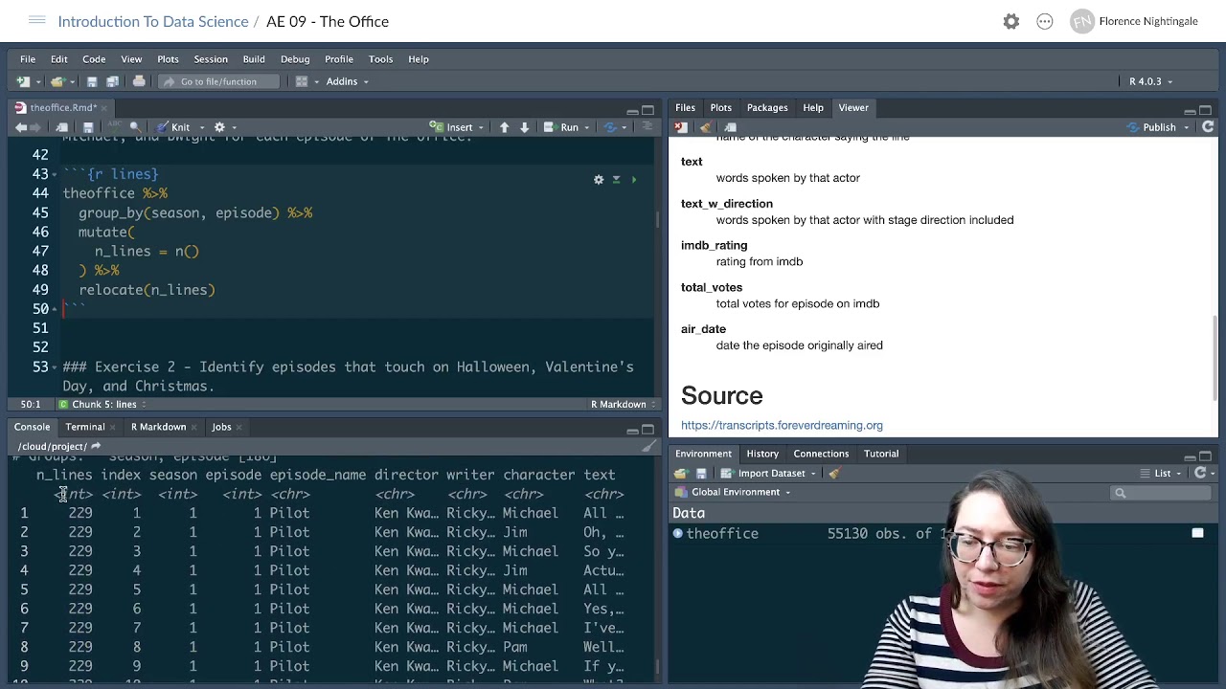The image size is (1226, 689).
Task: Go to the next chunk with down arrow
Action: [x=524, y=127]
